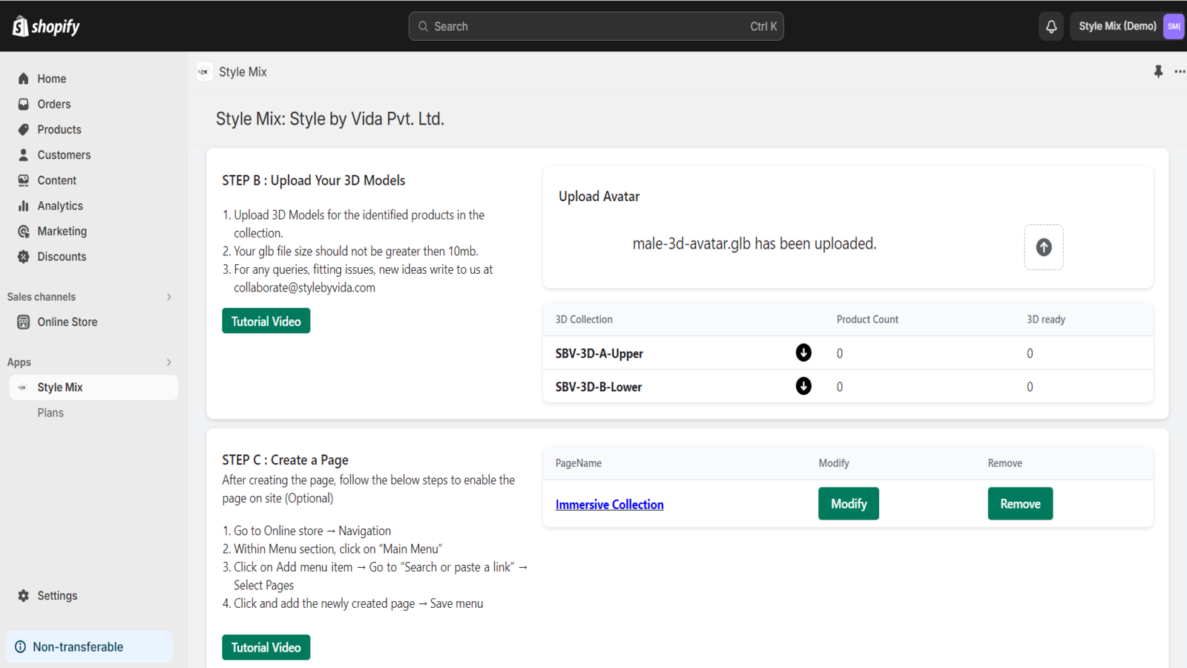Click the SM account avatar
Image resolution: width=1187 pixels, height=668 pixels.
[1174, 27]
